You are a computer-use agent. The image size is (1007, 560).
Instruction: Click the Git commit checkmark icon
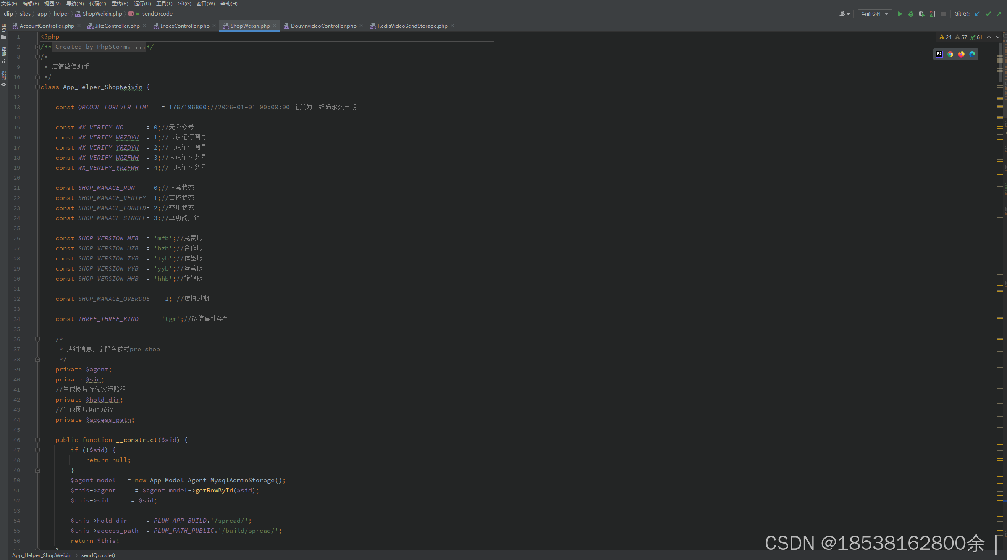(x=988, y=14)
